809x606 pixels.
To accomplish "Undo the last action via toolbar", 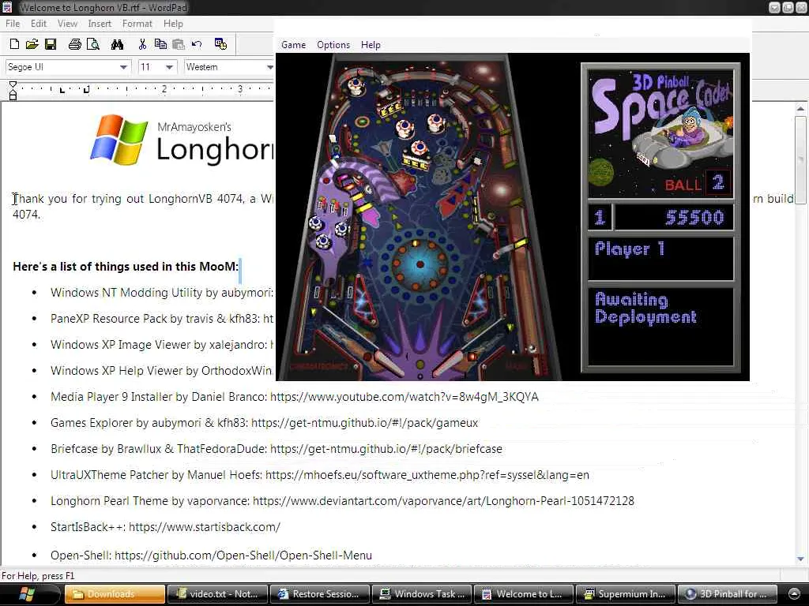I will tap(197, 44).
